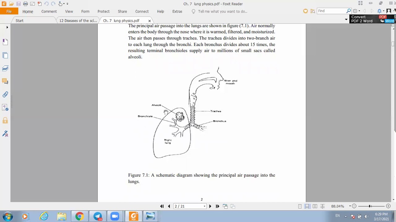This screenshot has height=222, width=396.
Task: Select continuous facing view mode
Action: [x=322, y=206]
